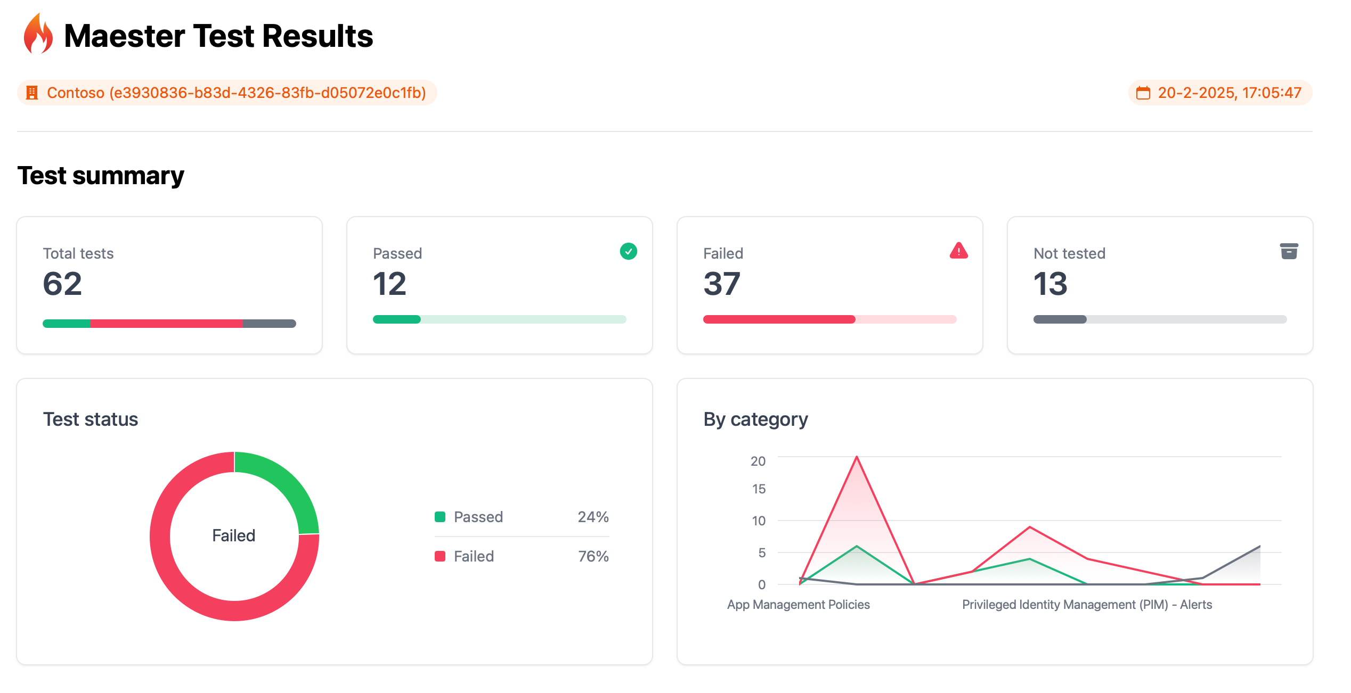Select the App Management Policies category label

[x=798, y=604]
